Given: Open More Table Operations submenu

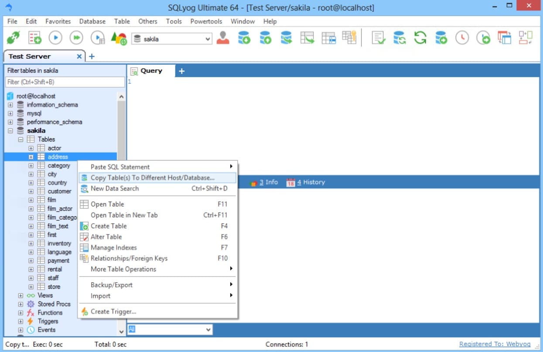Looking at the screenshot, I should click(x=157, y=269).
